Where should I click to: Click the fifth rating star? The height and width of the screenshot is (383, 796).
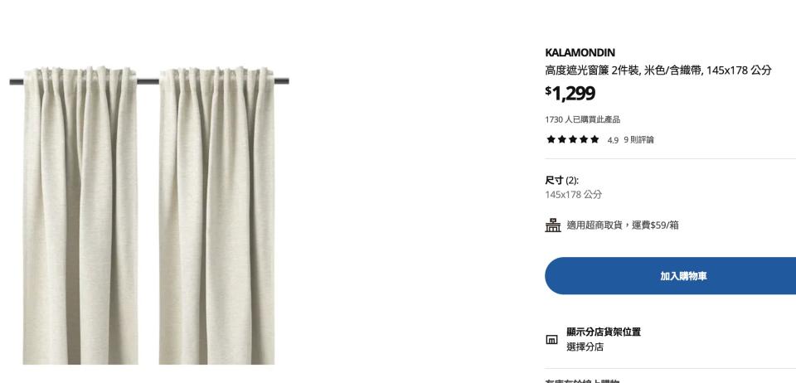pyautogui.click(x=595, y=139)
